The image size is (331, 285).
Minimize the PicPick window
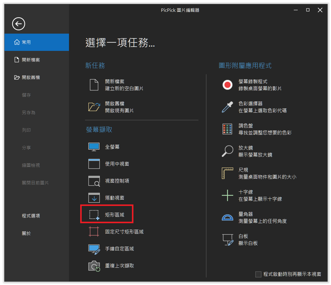tap(296, 10)
